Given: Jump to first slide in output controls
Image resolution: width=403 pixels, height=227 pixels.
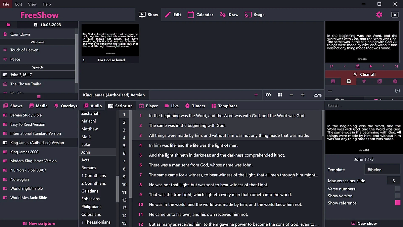Looking at the screenshot, I should pos(332,66).
